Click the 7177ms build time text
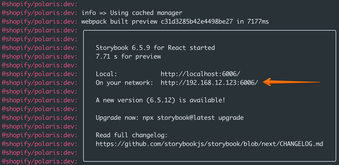The image size is (339, 165). [258, 22]
